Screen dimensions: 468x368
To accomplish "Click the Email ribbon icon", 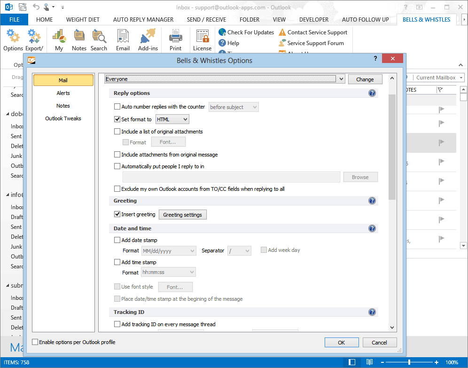I will coord(123,36).
